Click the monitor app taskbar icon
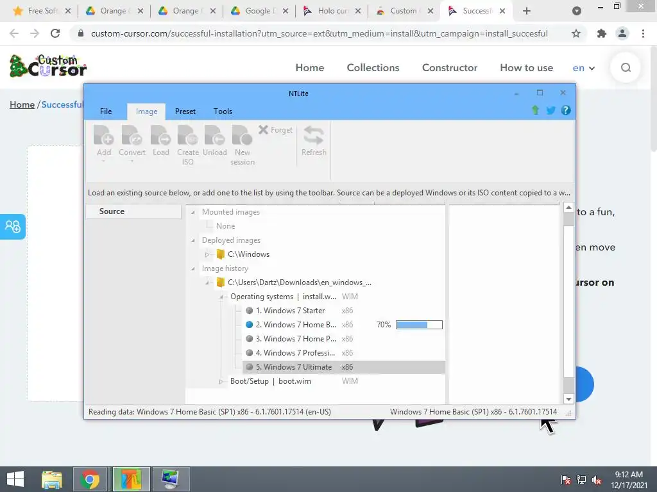This screenshot has height=492, width=657. 171,479
